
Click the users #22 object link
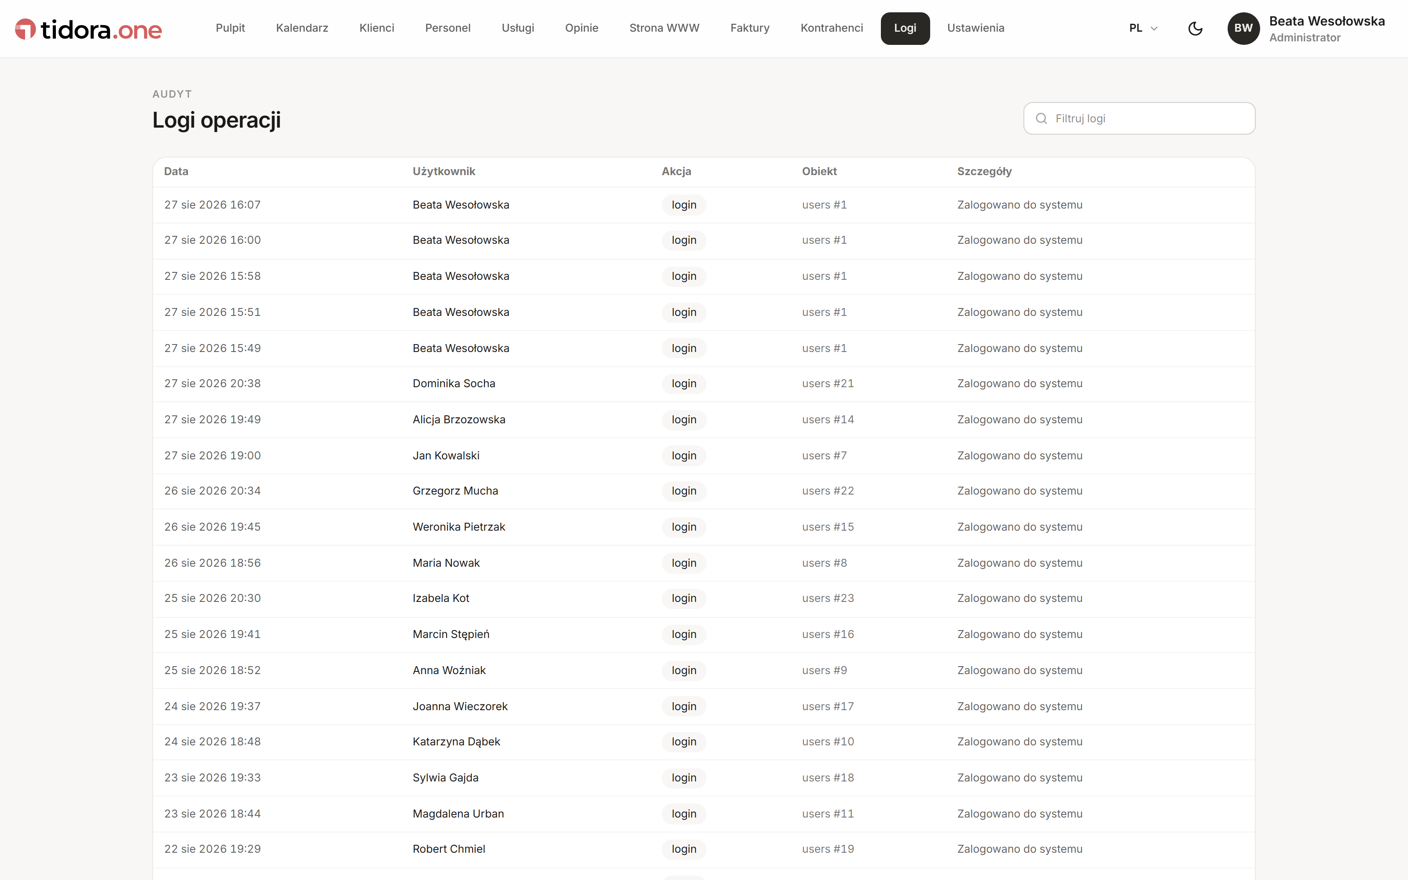(828, 491)
